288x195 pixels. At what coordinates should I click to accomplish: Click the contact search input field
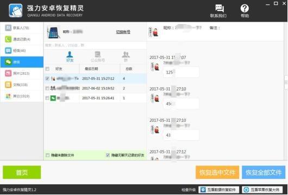95,45
